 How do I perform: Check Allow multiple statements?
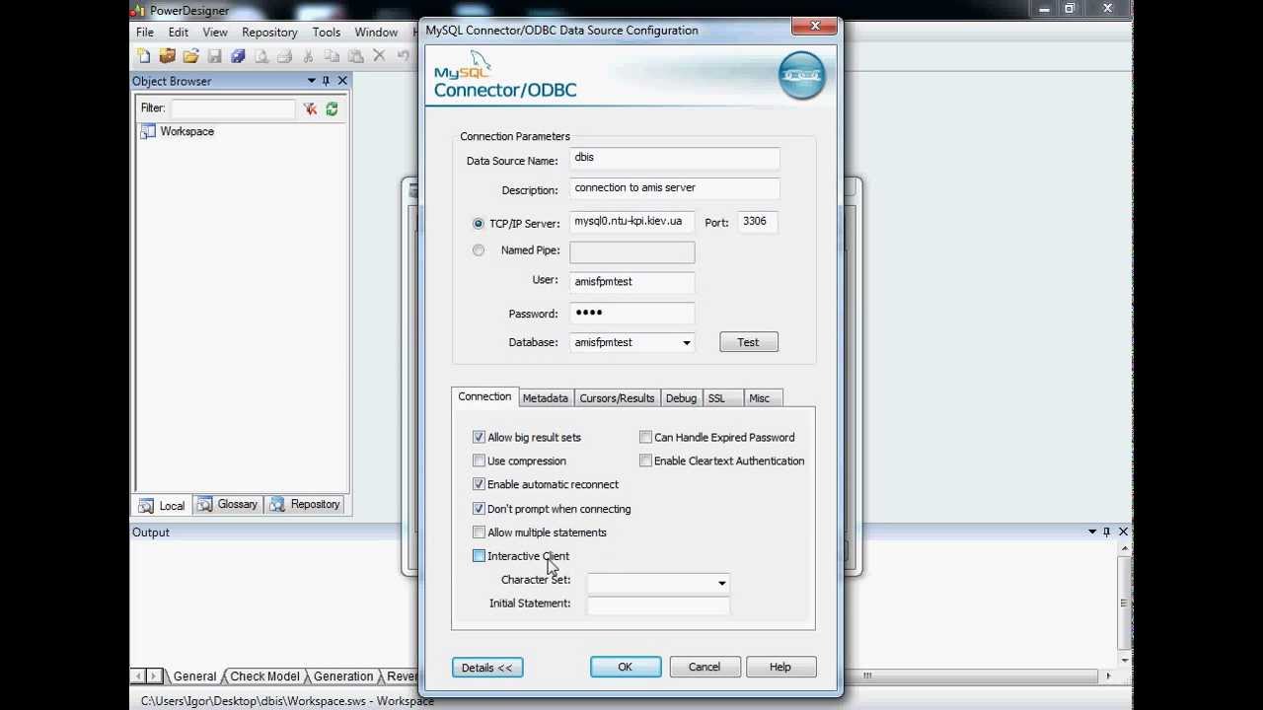(479, 532)
